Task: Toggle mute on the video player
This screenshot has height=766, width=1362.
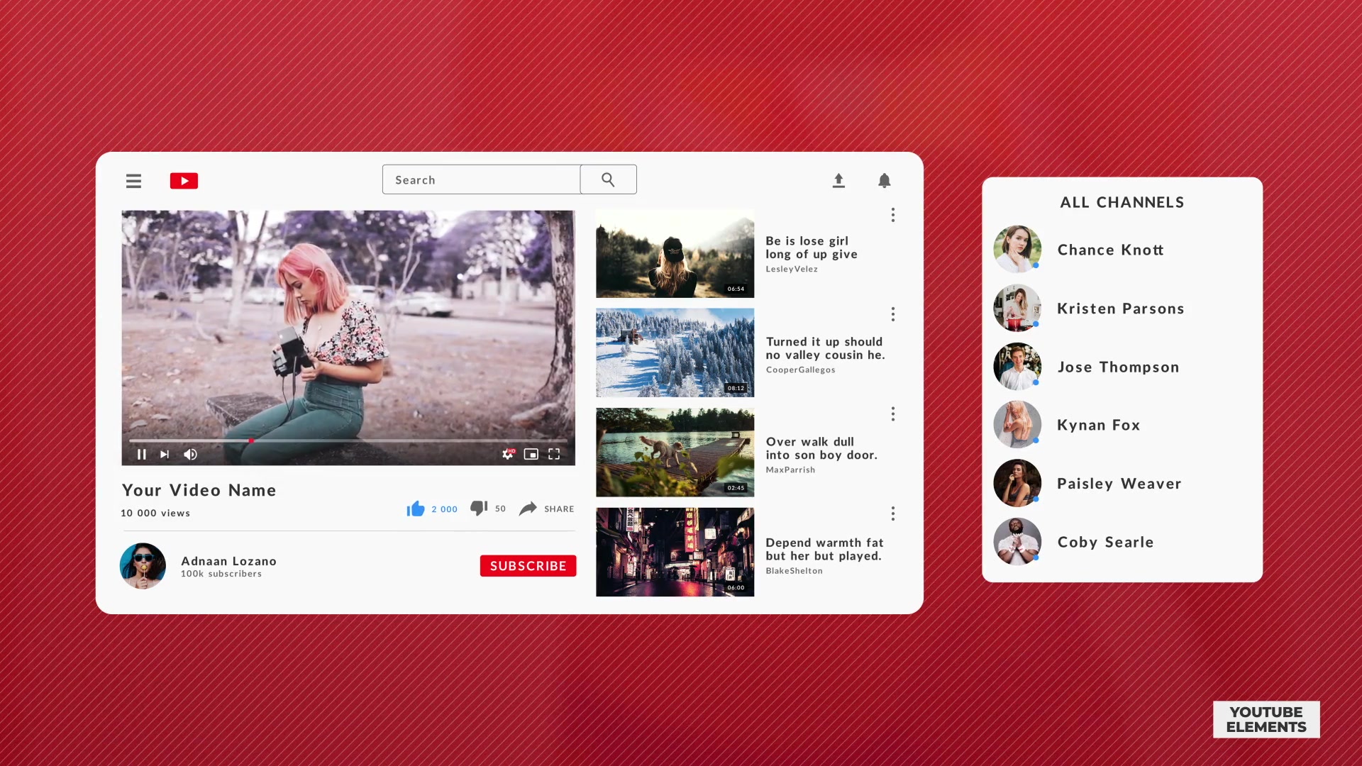Action: click(x=190, y=454)
